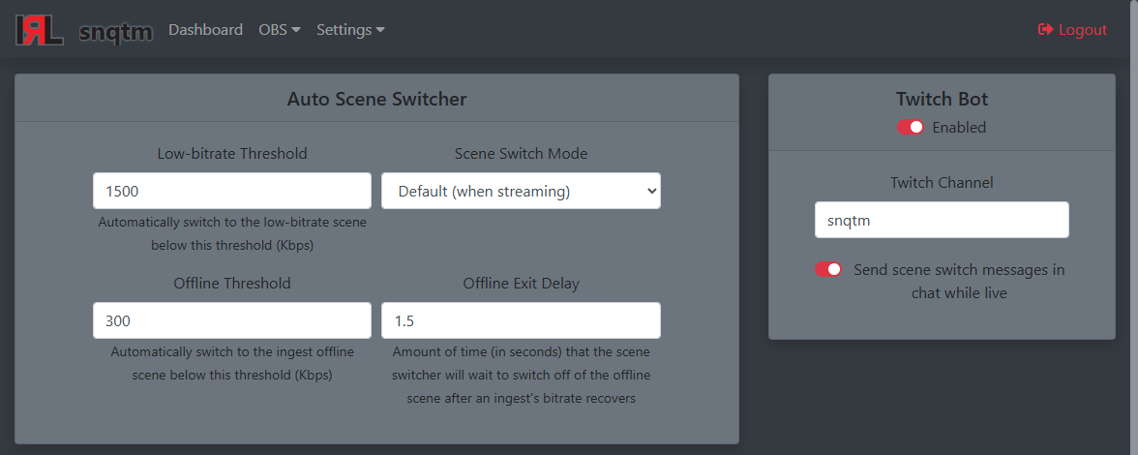The height and width of the screenshot is (455, 1138).
Task: Click the Offline Threshold field showing 300
Action: click(x=232, y=320)
